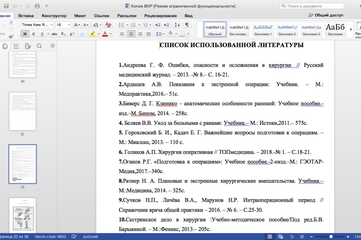The width and height of the screenshot is (361, 240).
Task: Enable justified text alignment
Action: pos(149,34)
